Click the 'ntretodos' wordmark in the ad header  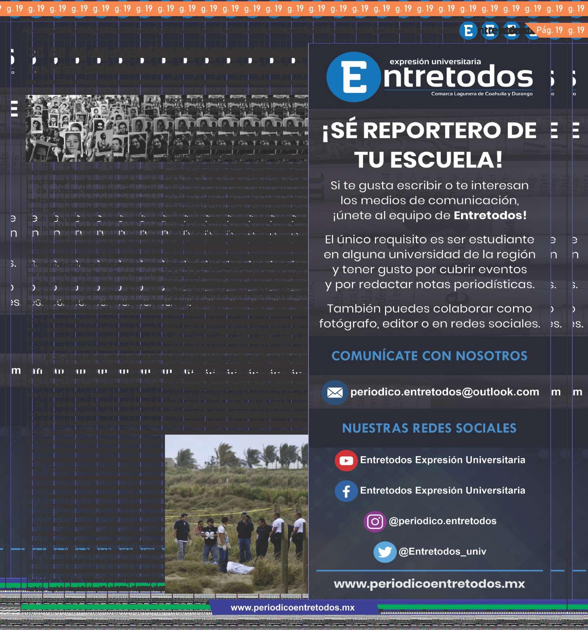point(458,77)
